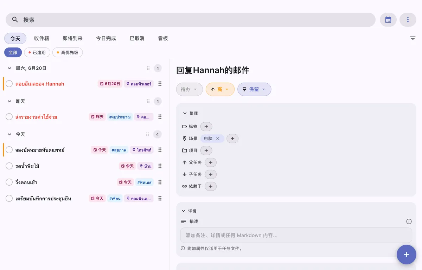This screenshot has height=270, width=422.
Task: Switch to 即将到来 tab
Action: [72, 38]
